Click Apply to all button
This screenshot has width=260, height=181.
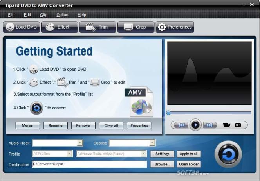click(189, 154)
